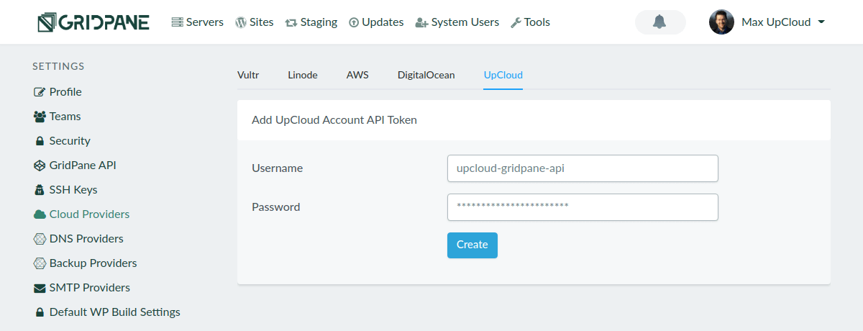Select the Teams group icon
This screenshot has height=331, width=863.
click(40, 117)
